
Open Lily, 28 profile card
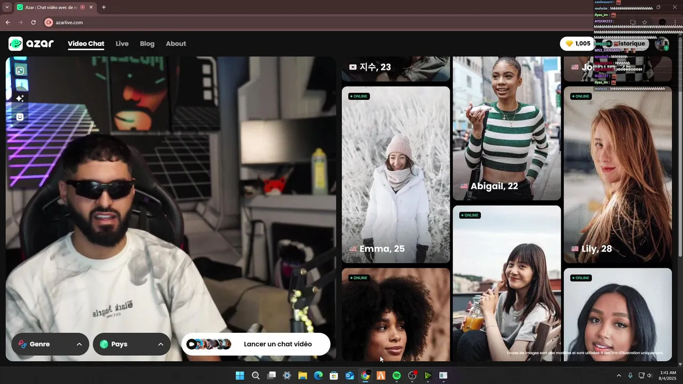[618, 174]
